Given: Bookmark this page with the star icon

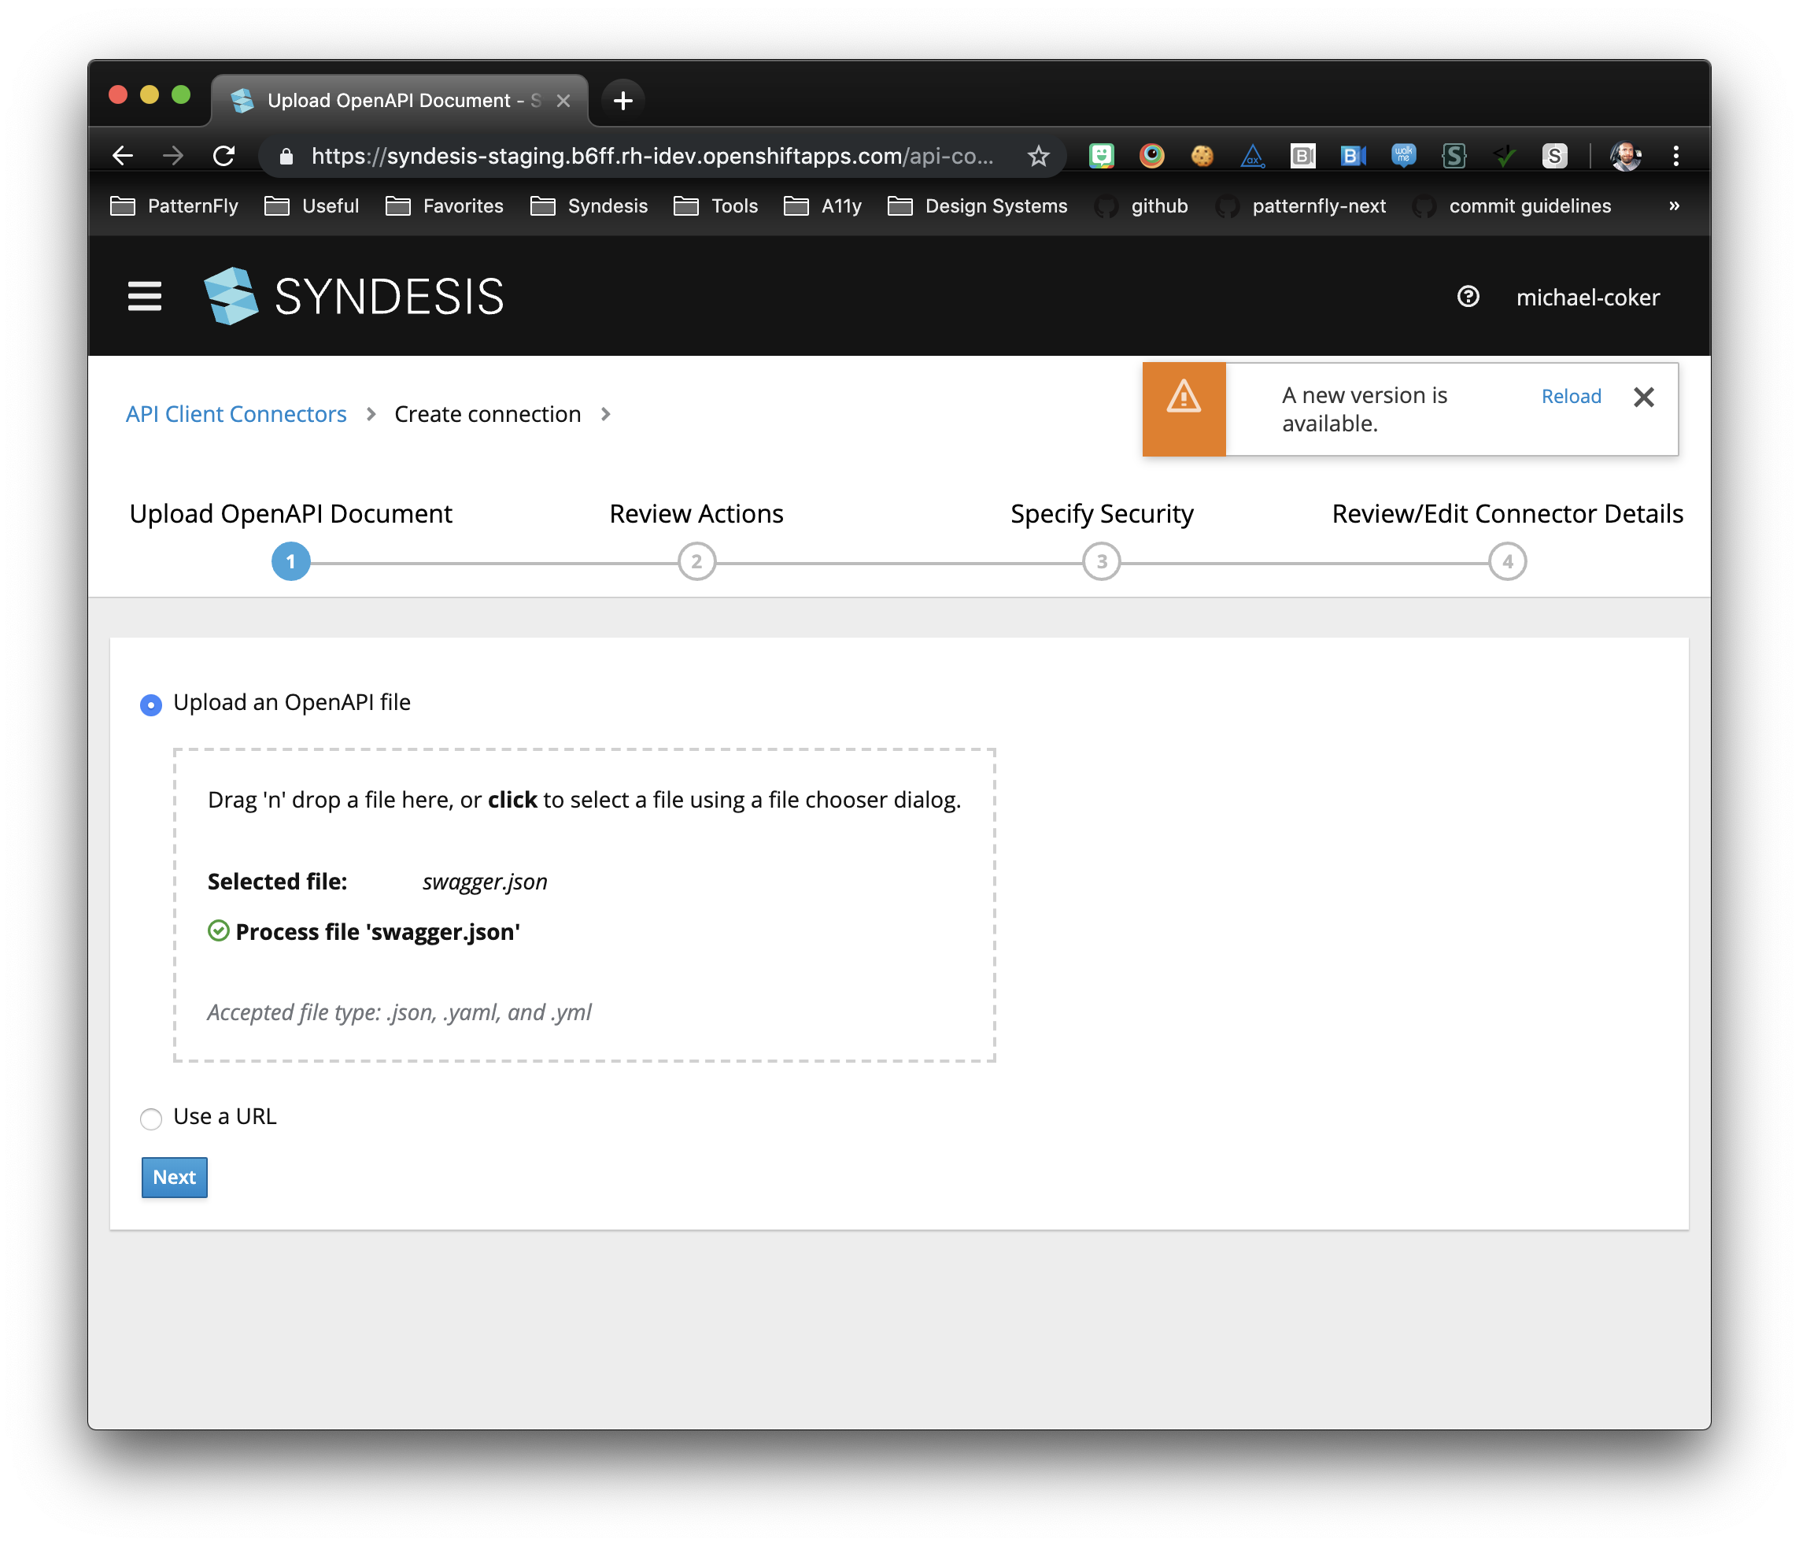Looking at the screenshot, I should click(1039, 157).
